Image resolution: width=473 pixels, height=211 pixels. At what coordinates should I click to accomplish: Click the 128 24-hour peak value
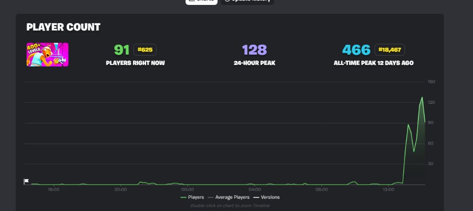tap(254, 50)
